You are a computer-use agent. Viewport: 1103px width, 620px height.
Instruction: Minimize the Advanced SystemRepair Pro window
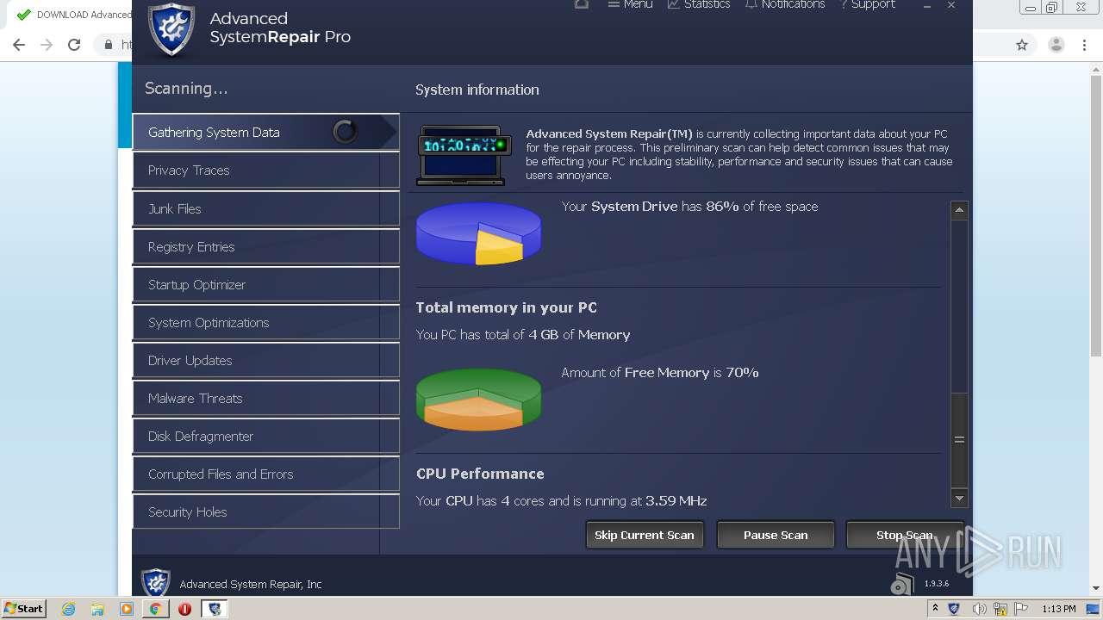point(927,5)
